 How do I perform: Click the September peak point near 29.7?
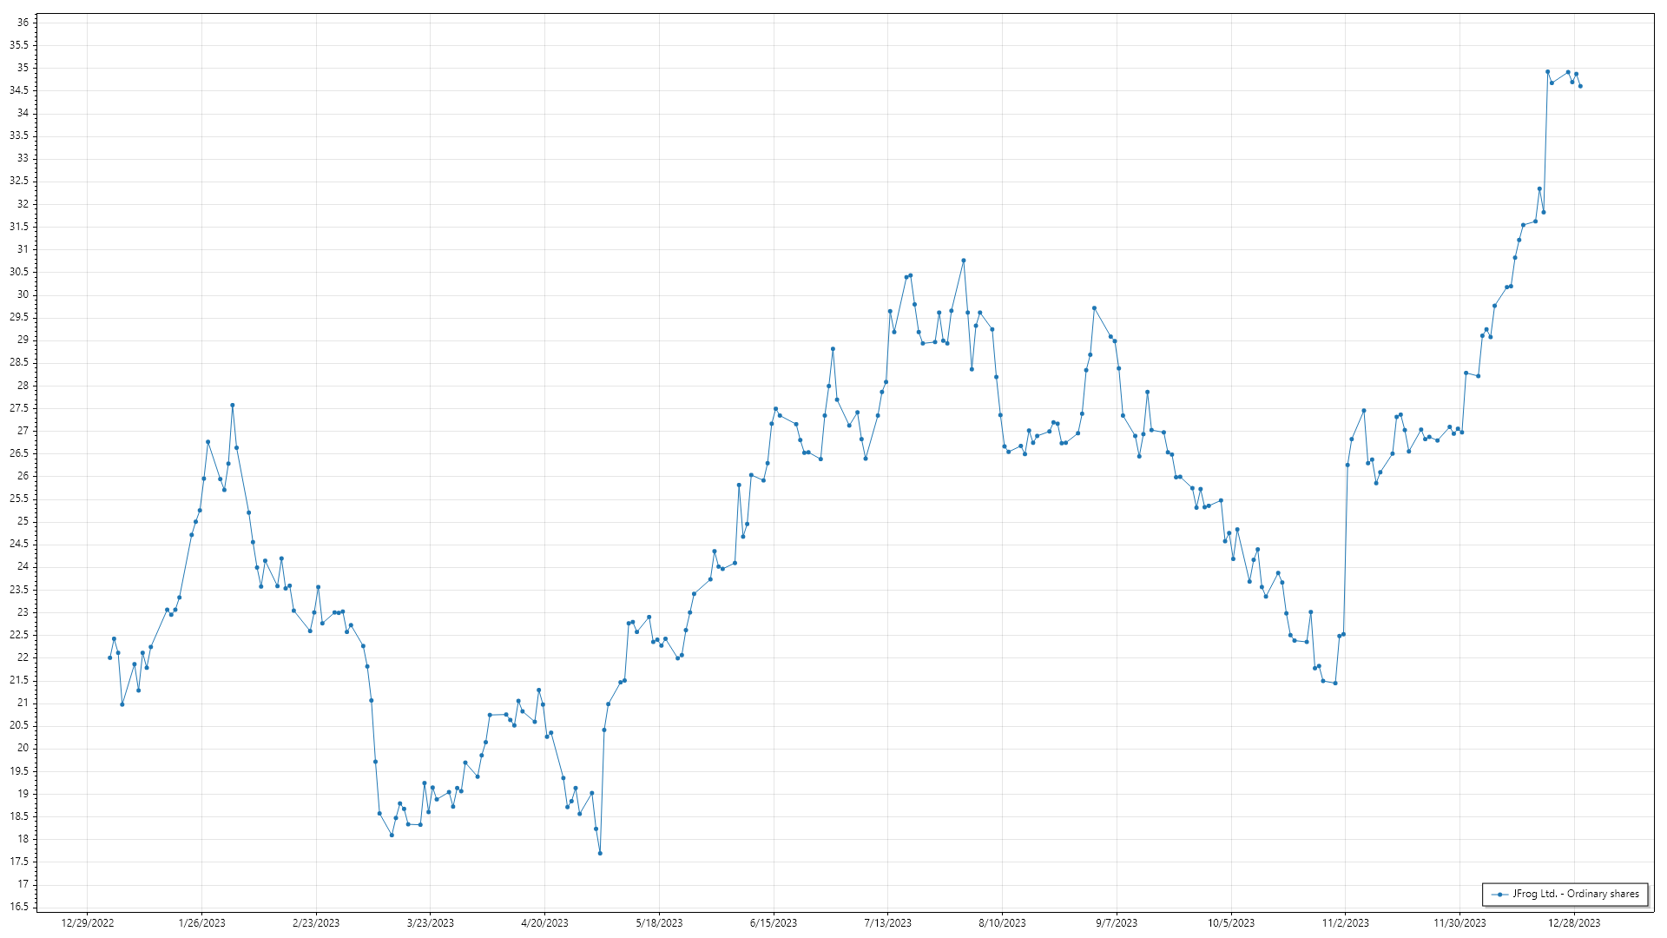(x=1094, y=308)
